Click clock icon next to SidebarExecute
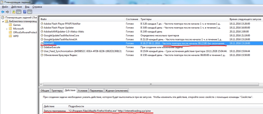Image resolution: width=263 pixels, height=114 pixels. pos(42,47)
